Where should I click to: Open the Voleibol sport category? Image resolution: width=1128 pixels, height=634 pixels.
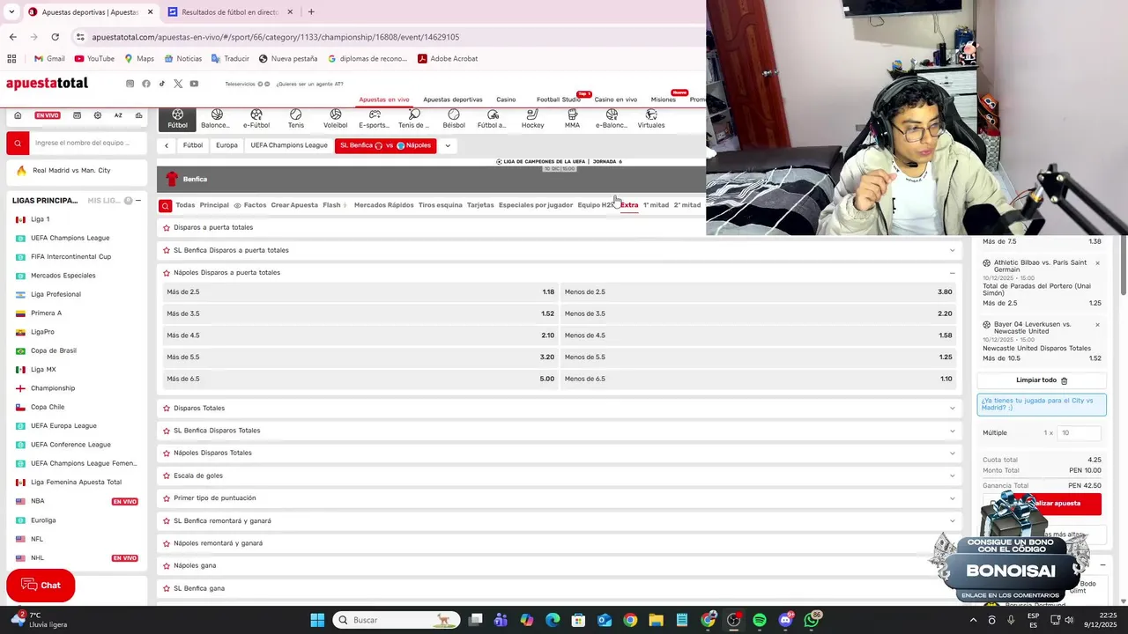[336, 119]
